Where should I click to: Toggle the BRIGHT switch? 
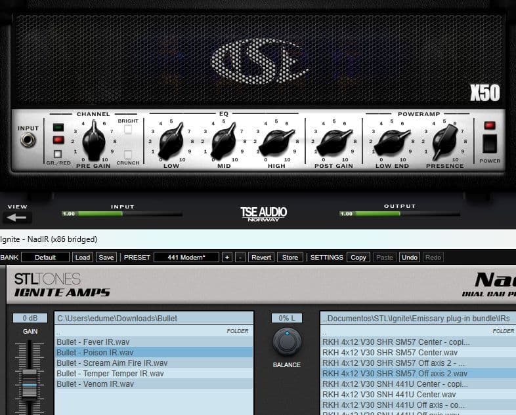tap(128, 129)
